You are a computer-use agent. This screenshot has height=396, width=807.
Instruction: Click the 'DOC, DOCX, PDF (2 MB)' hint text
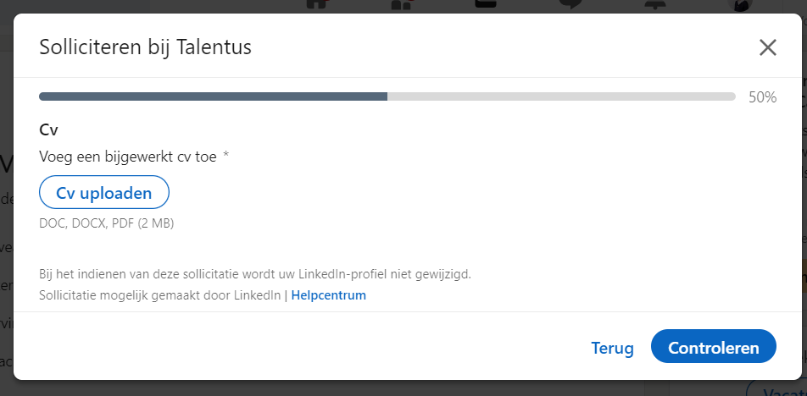tap(107, 224)
